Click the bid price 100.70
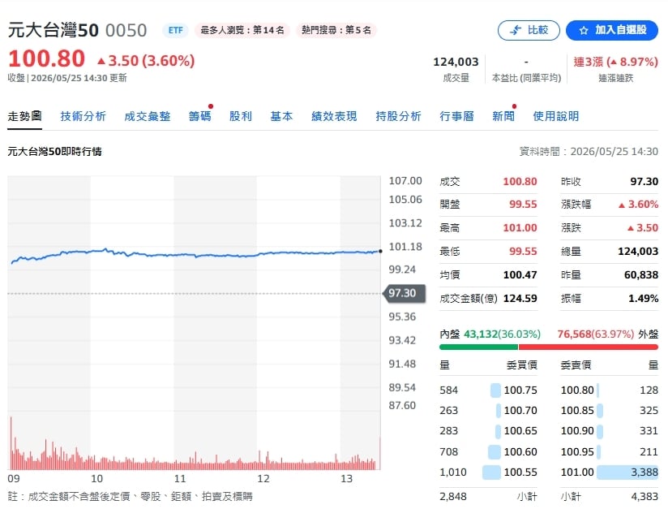Image resolution: width=668 pixels, height=522 pixels. point(520,411)
